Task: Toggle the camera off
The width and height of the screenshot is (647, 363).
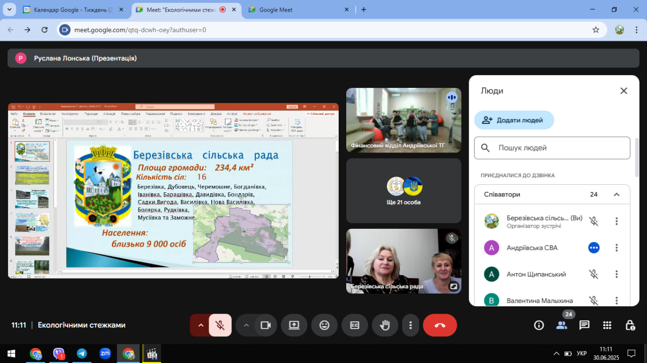Action: tap(265, 325)
